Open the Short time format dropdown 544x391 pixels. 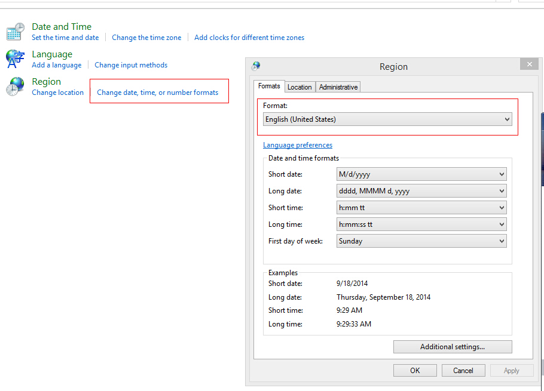(421, 208)
